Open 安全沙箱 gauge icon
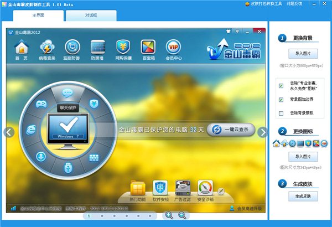Image resolution: width=332 pixels, height=227 pixels. [x=205, y=188]
